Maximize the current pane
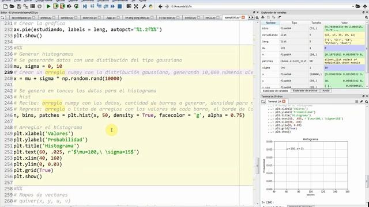The height and width of the screenshot is (207, 369). pyautogui.click(x=136, y=6)
